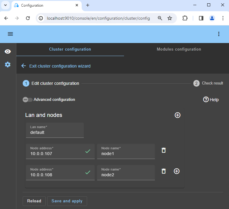The image size is (229, 209).
Task: Click the eye monitoring icon in sidebar
Action: pyautogui.click(x=8, y=51)
